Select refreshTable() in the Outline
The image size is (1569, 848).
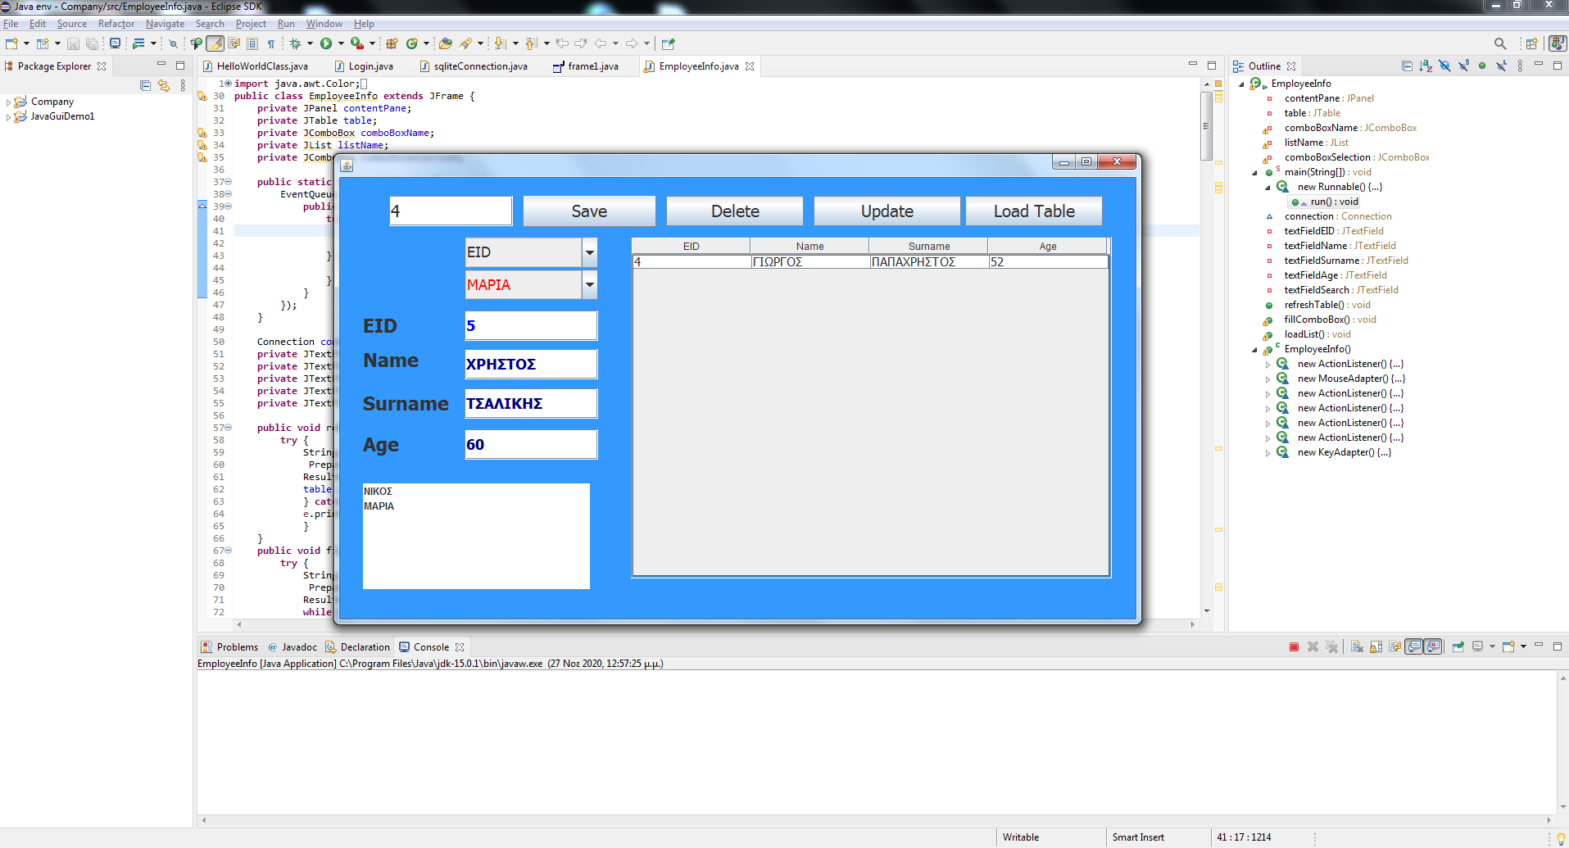1326,305
